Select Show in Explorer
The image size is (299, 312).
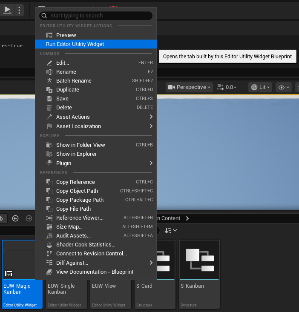(x=96, y=154)
